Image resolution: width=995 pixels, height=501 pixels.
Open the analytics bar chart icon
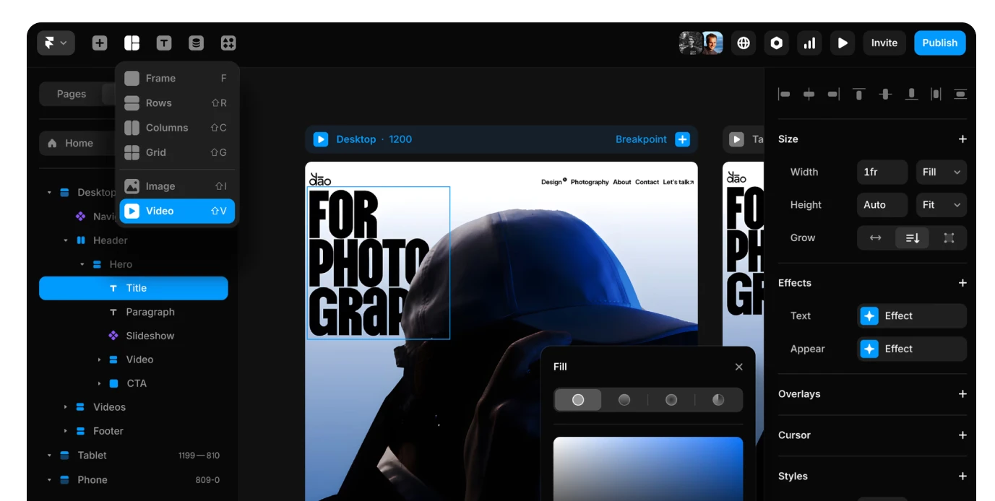click(x=809, y=43)
